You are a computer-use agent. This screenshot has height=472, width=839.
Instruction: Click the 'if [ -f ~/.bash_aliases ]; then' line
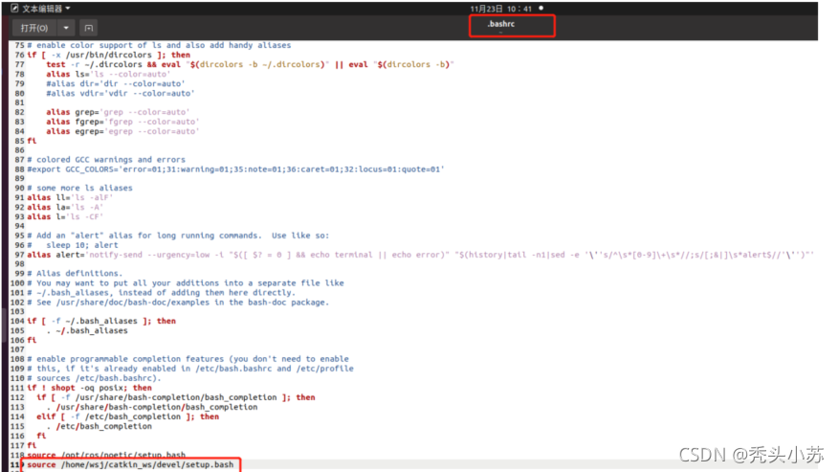tap(101, 321)
